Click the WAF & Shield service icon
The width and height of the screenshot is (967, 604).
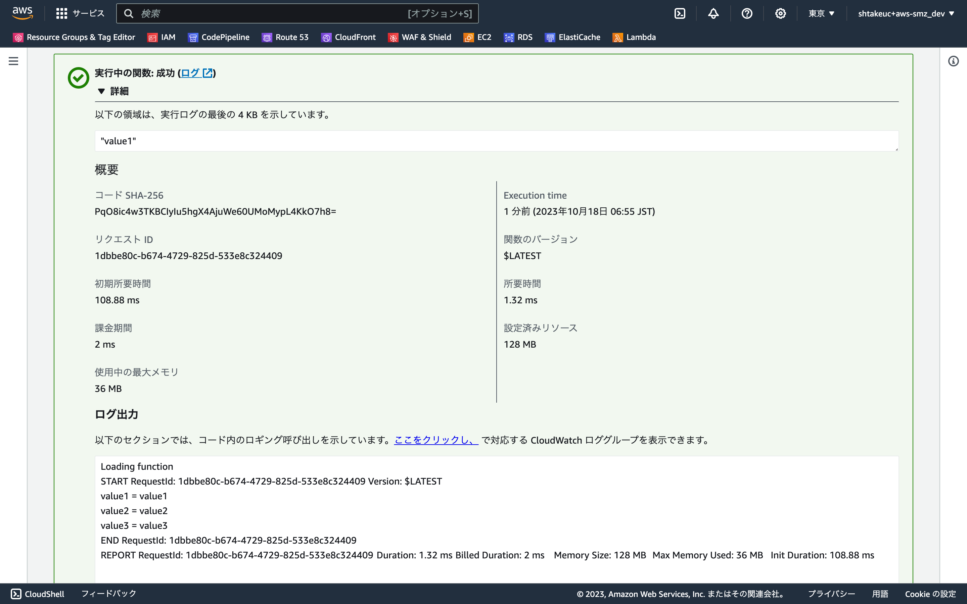[x=393, y=38]
